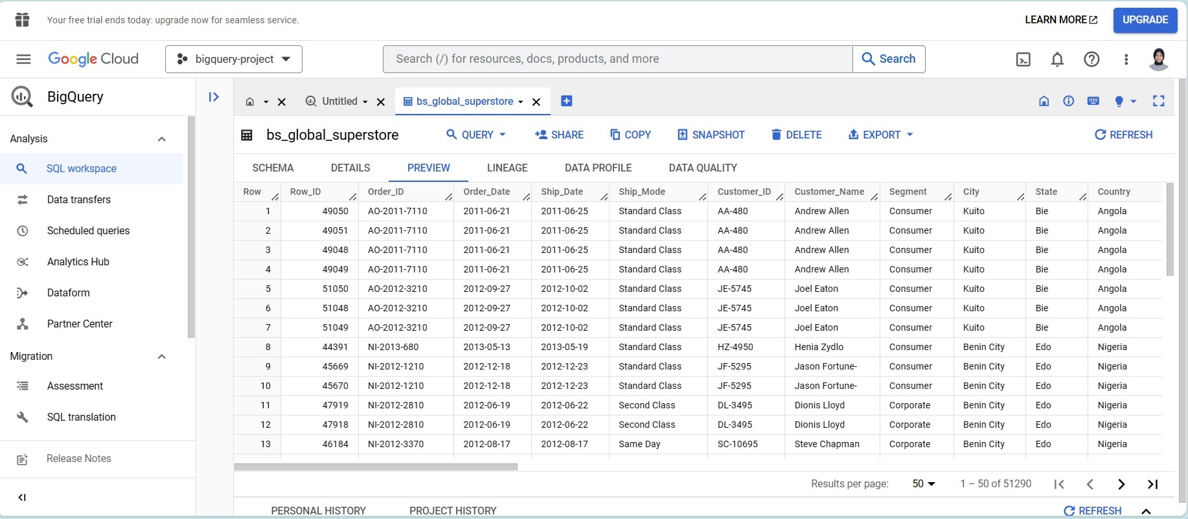Open bs_global_superstore tab dropdown arrow
This screenshot has height=519, width=1188.
coord(521,102)
